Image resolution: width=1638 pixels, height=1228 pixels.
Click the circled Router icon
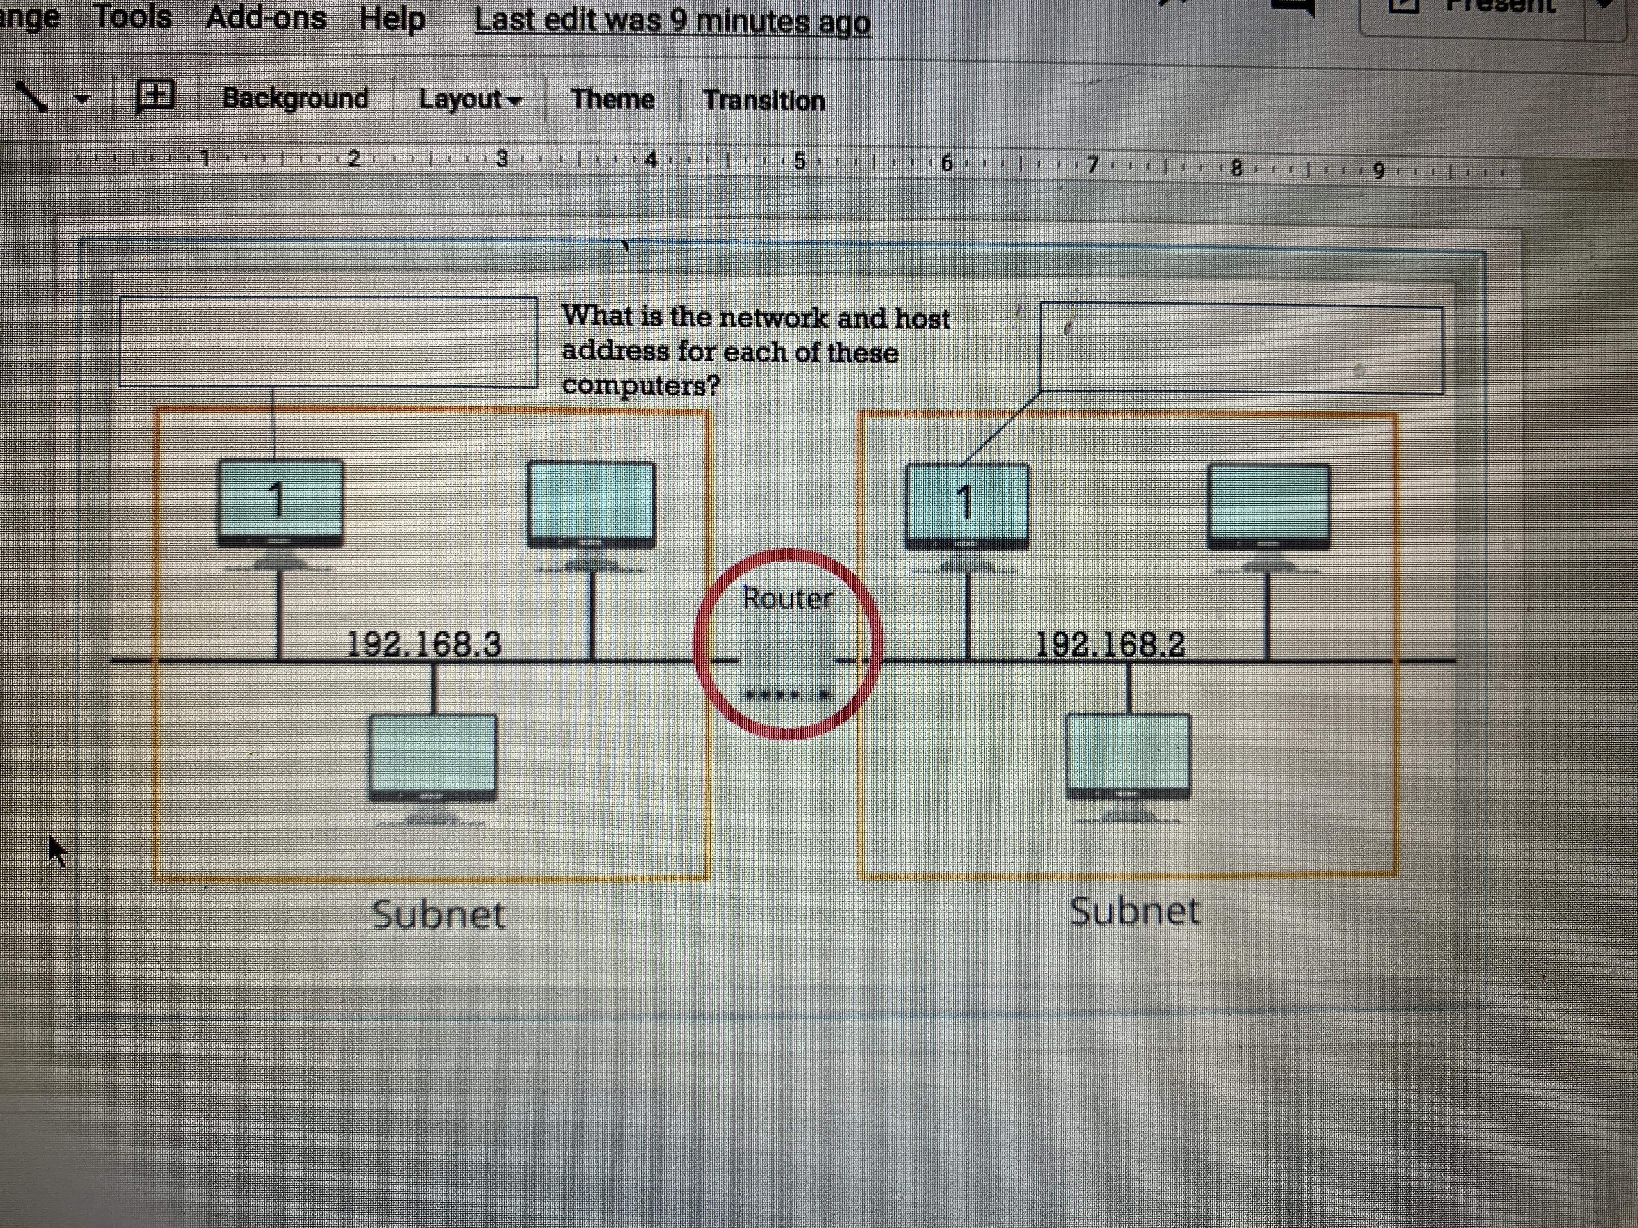click(787, 644)
